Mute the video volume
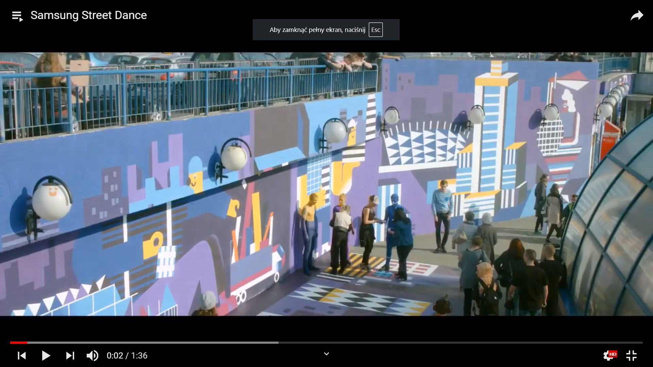Screen dimensions: 653x367 click(x=92, y=355)
